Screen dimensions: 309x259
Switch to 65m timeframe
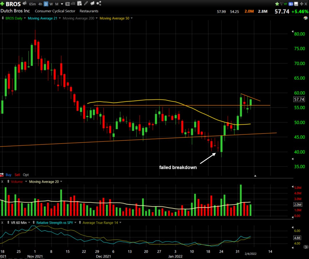click(33, 4)
